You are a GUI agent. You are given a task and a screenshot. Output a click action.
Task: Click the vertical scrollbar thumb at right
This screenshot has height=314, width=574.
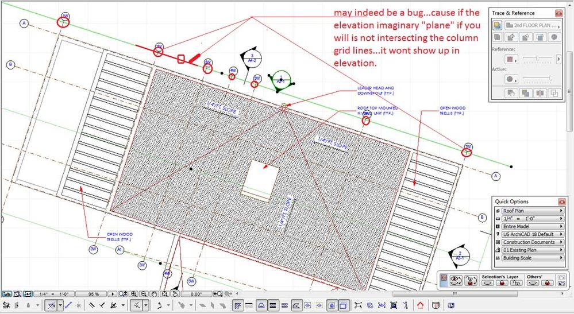point(569,91)
